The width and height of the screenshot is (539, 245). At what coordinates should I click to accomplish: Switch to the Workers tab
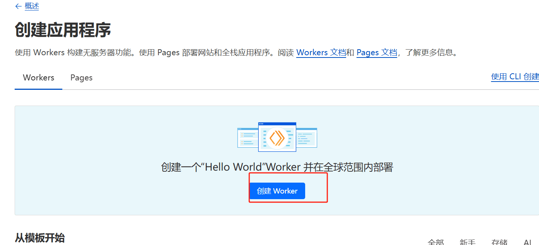[38, 78]
